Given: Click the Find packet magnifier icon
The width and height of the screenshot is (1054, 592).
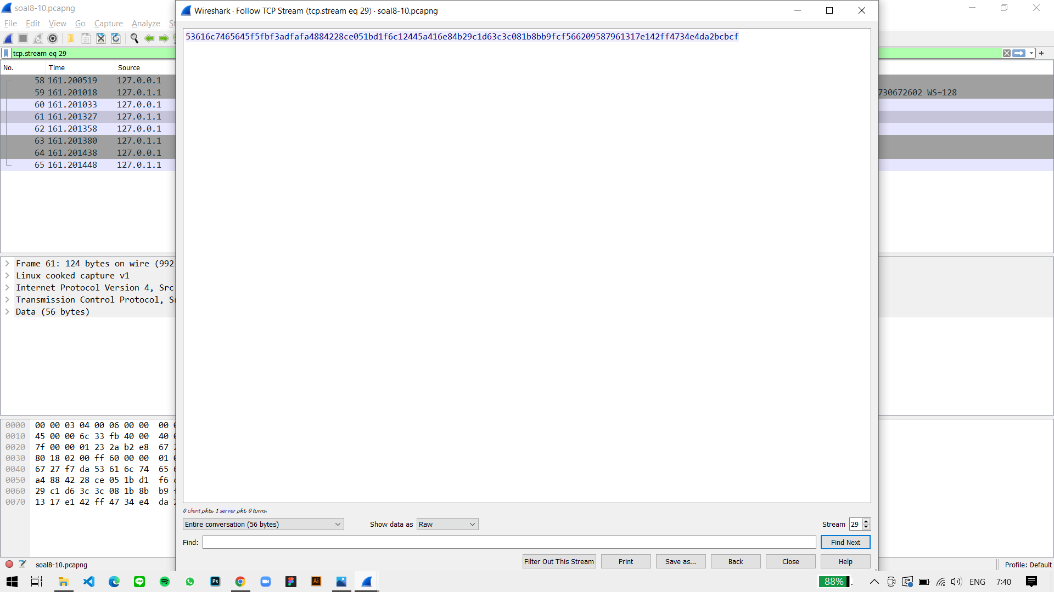Looking at the screenshot, I should click(x=134, y=38).
